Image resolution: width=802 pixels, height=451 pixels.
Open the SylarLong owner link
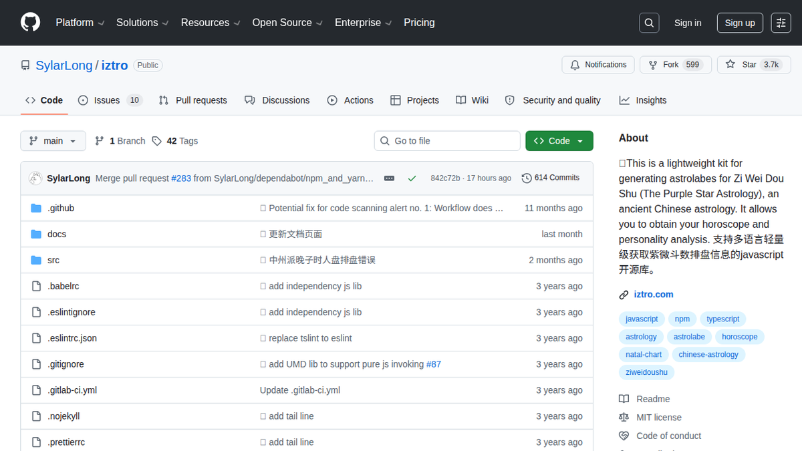(x=63, y=65)
